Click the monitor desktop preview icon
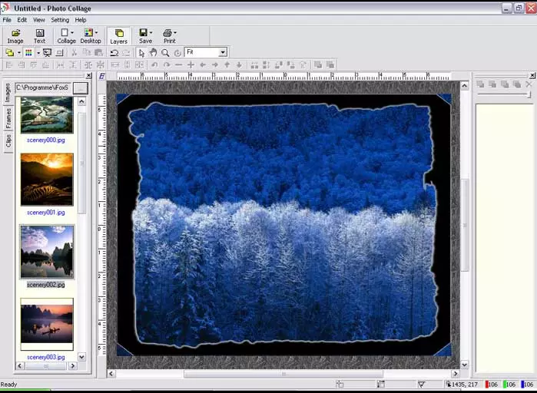 (x=48, y=53)
